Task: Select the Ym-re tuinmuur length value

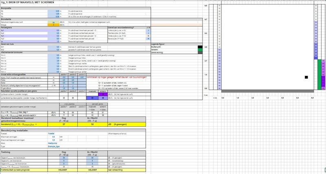Action: (x=54, y=61)
